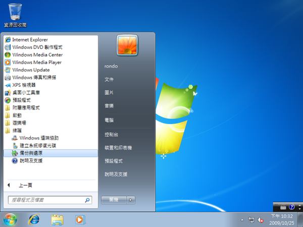Open 備份與還原
Viewport: 303px width, 227px height.
50,153
